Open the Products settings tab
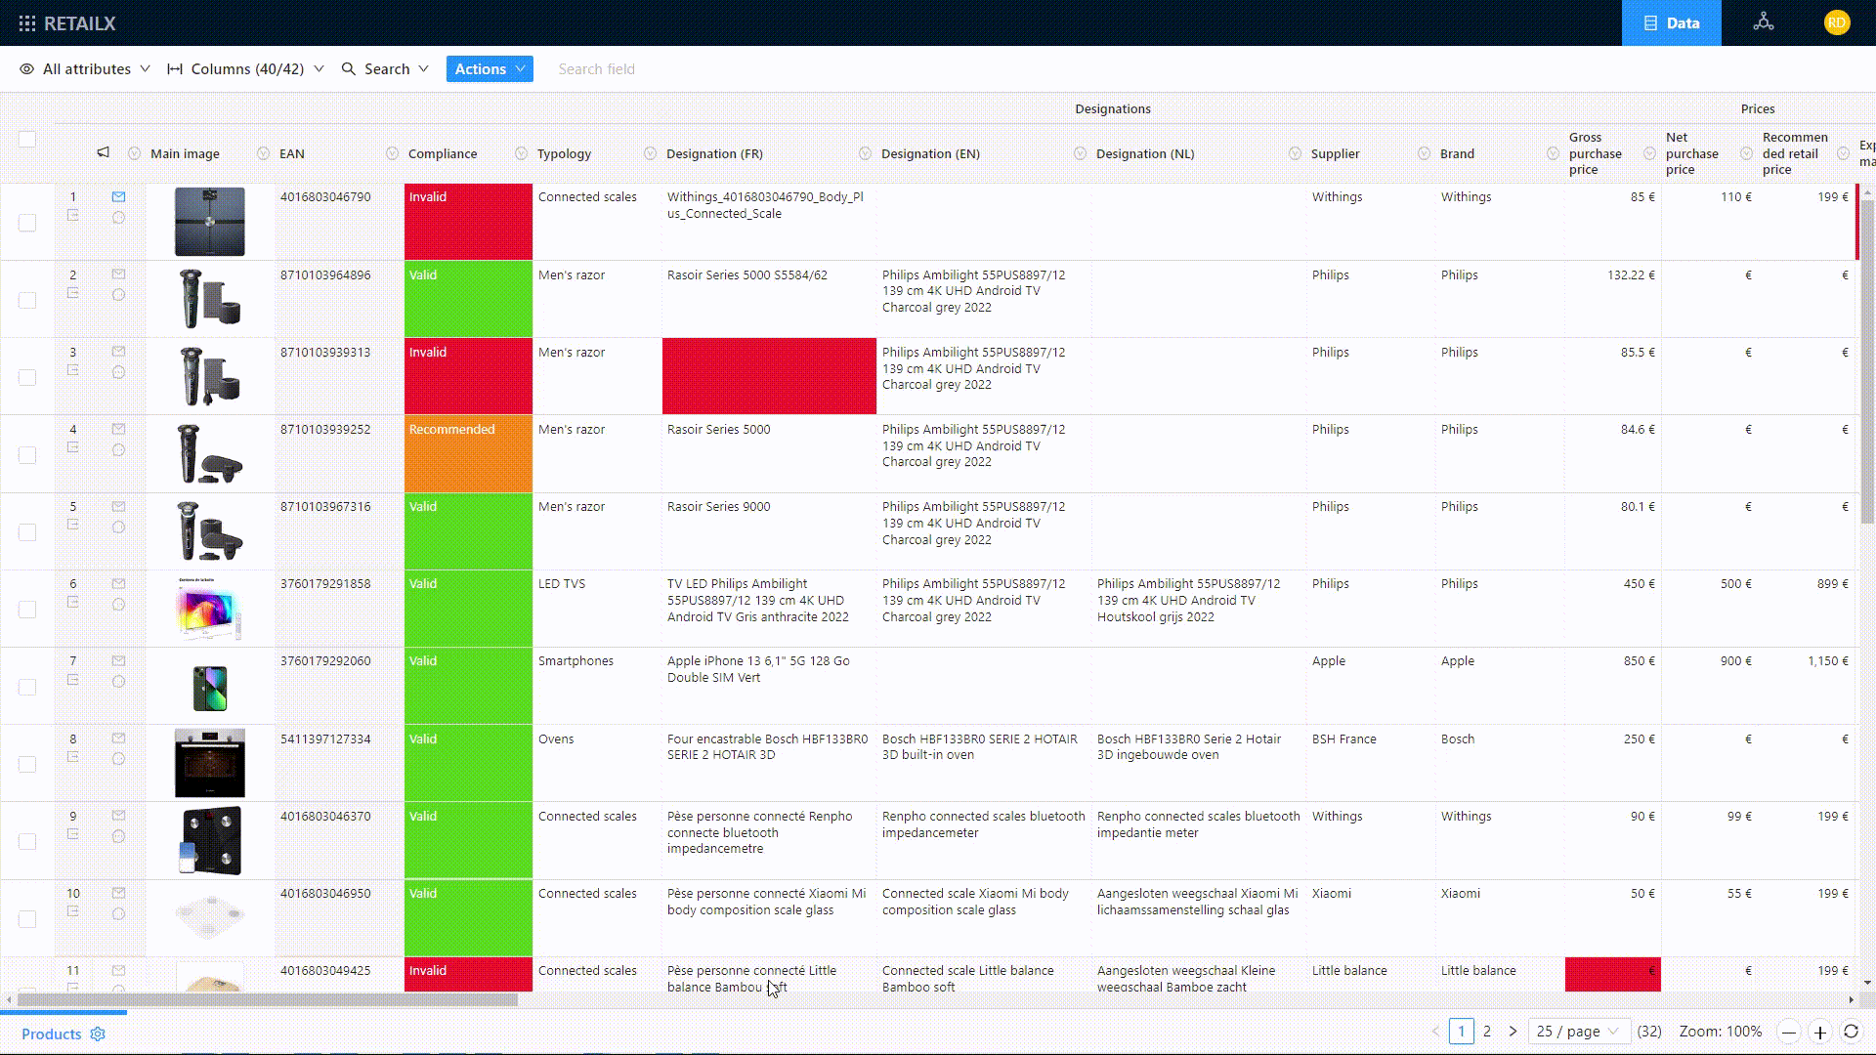Image resolution: width=1876 pixels, height=1055 pixels. pyautogui.click(x=98, y=1034)
